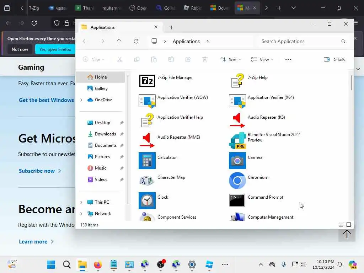The image size is (364, 273).
Task: Switch to the 7-Zip Firefox tab
Action: (x=34, y=8)
